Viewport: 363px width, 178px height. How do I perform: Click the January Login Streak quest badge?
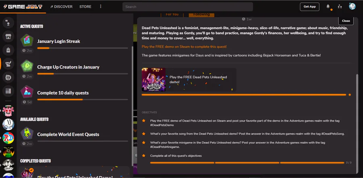click(x=27, y=41)
